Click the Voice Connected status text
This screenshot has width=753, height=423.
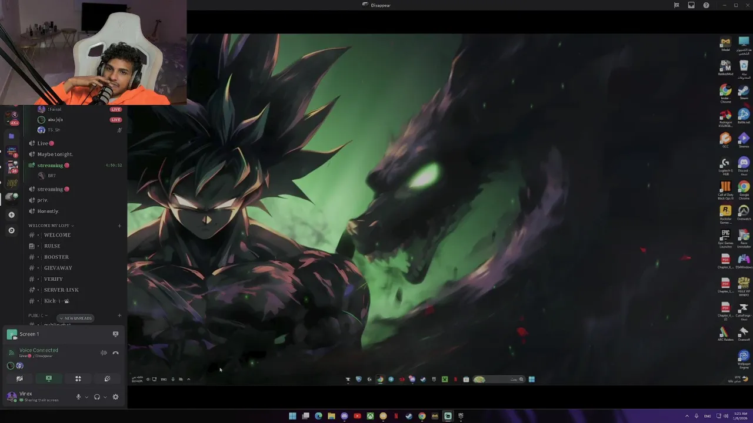[39, 350]
